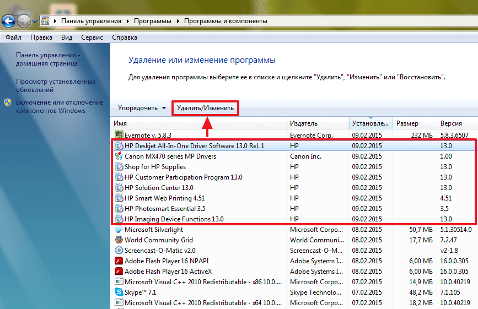Screen dimensions: 478x309
Task: Click the greyed-out Forward arrow button
Action: point(24,21)
